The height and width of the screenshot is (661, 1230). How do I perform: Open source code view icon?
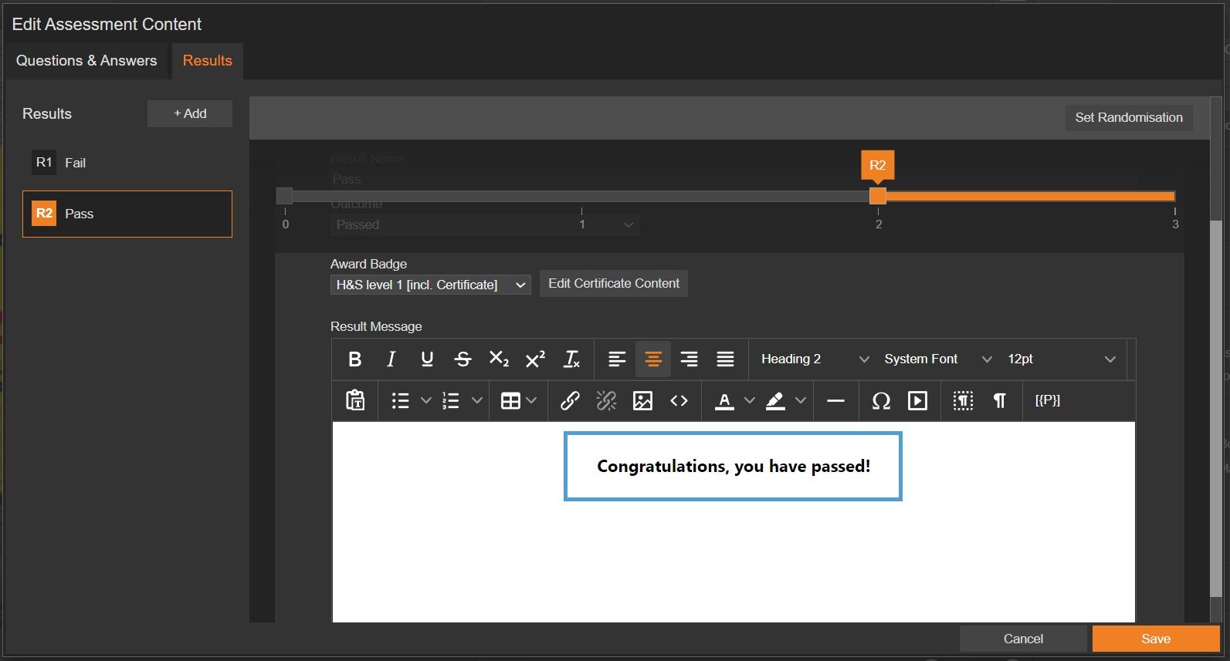click(679, 401)
